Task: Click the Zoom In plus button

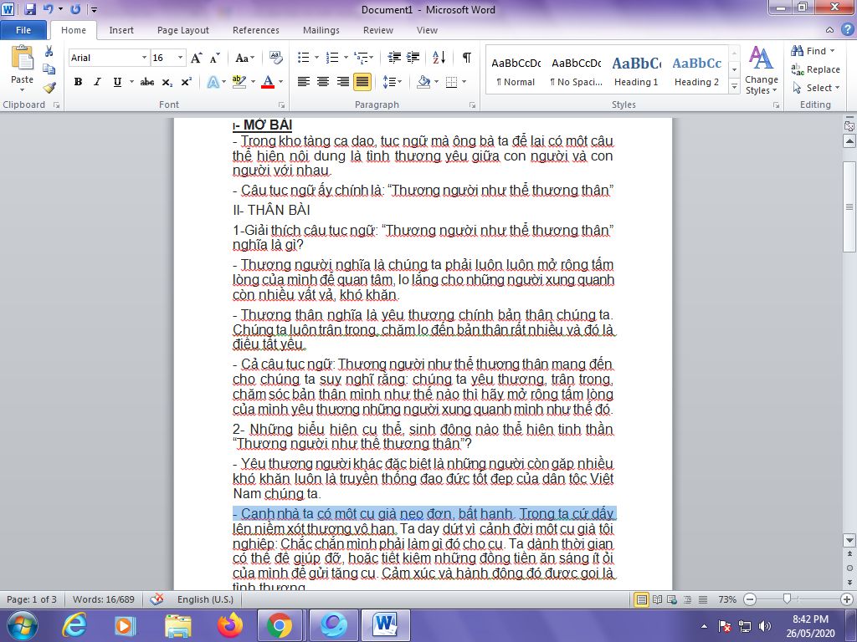Action: (847, 599)
